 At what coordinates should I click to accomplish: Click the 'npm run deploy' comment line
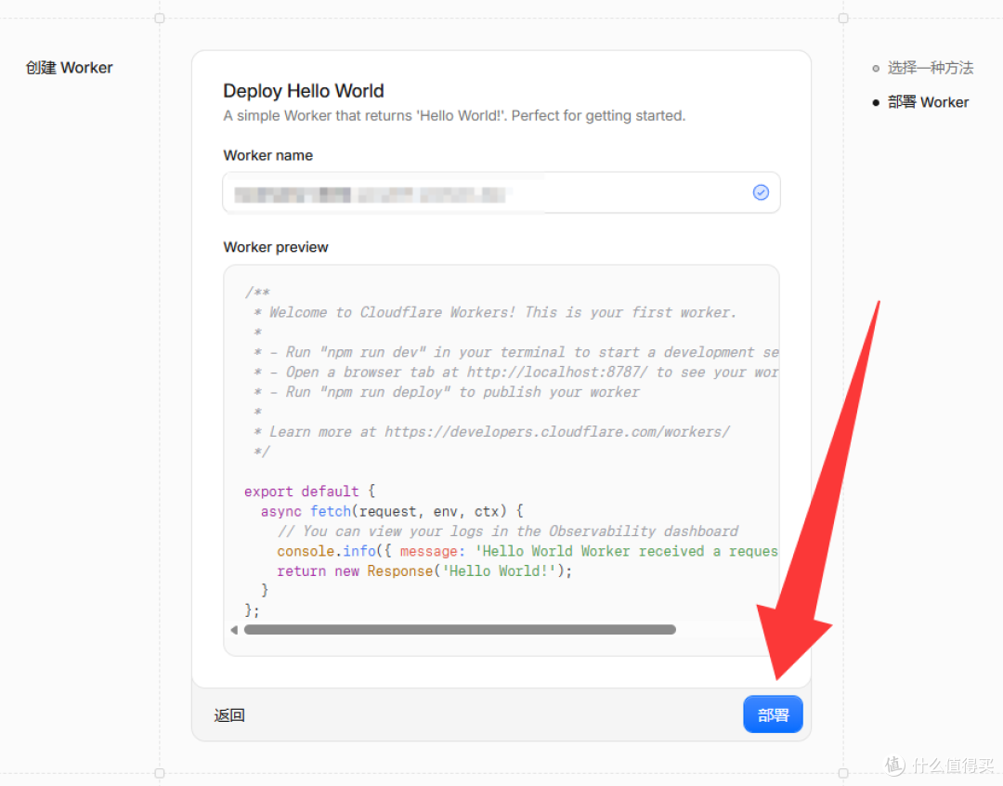(447, 392)
